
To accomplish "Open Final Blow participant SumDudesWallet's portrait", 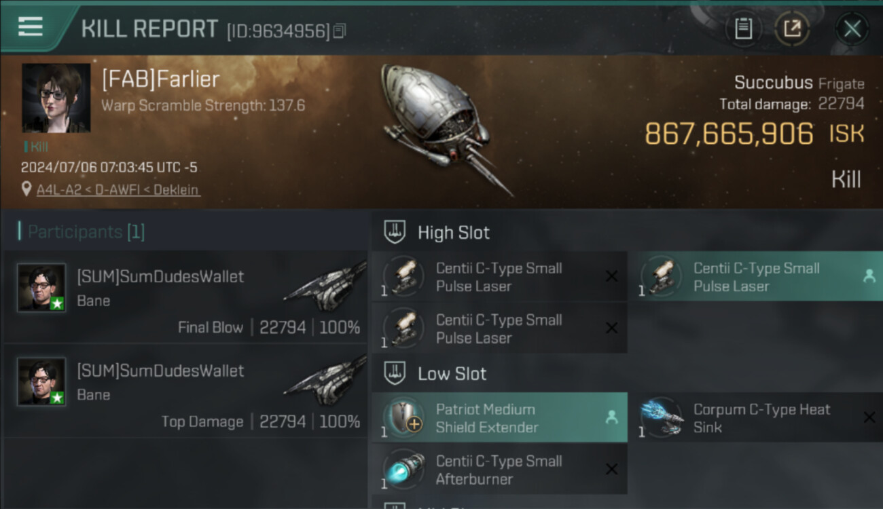I will click(41, 288).
